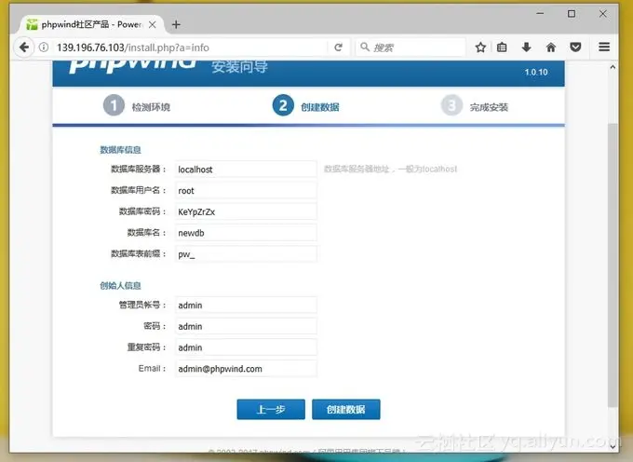Open the downloads arrow icon
633x462 pixels.
click(x=526, y=48)
